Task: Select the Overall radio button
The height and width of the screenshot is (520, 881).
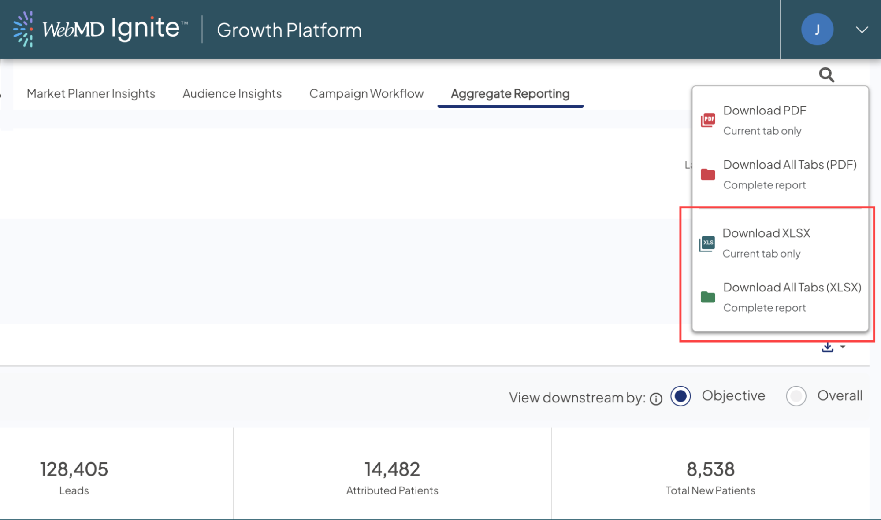Action: point(796,396)
